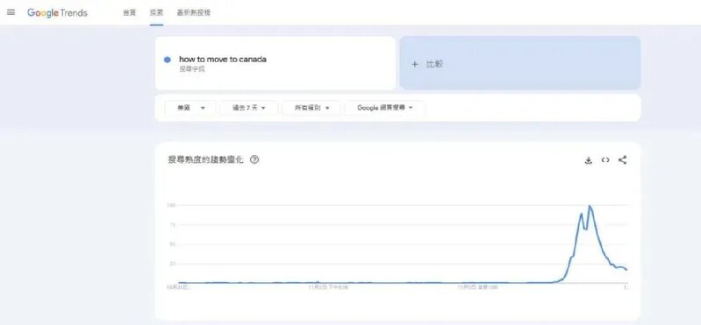
Task: Add a comparison term with + 比較
Action: [520, 63]
